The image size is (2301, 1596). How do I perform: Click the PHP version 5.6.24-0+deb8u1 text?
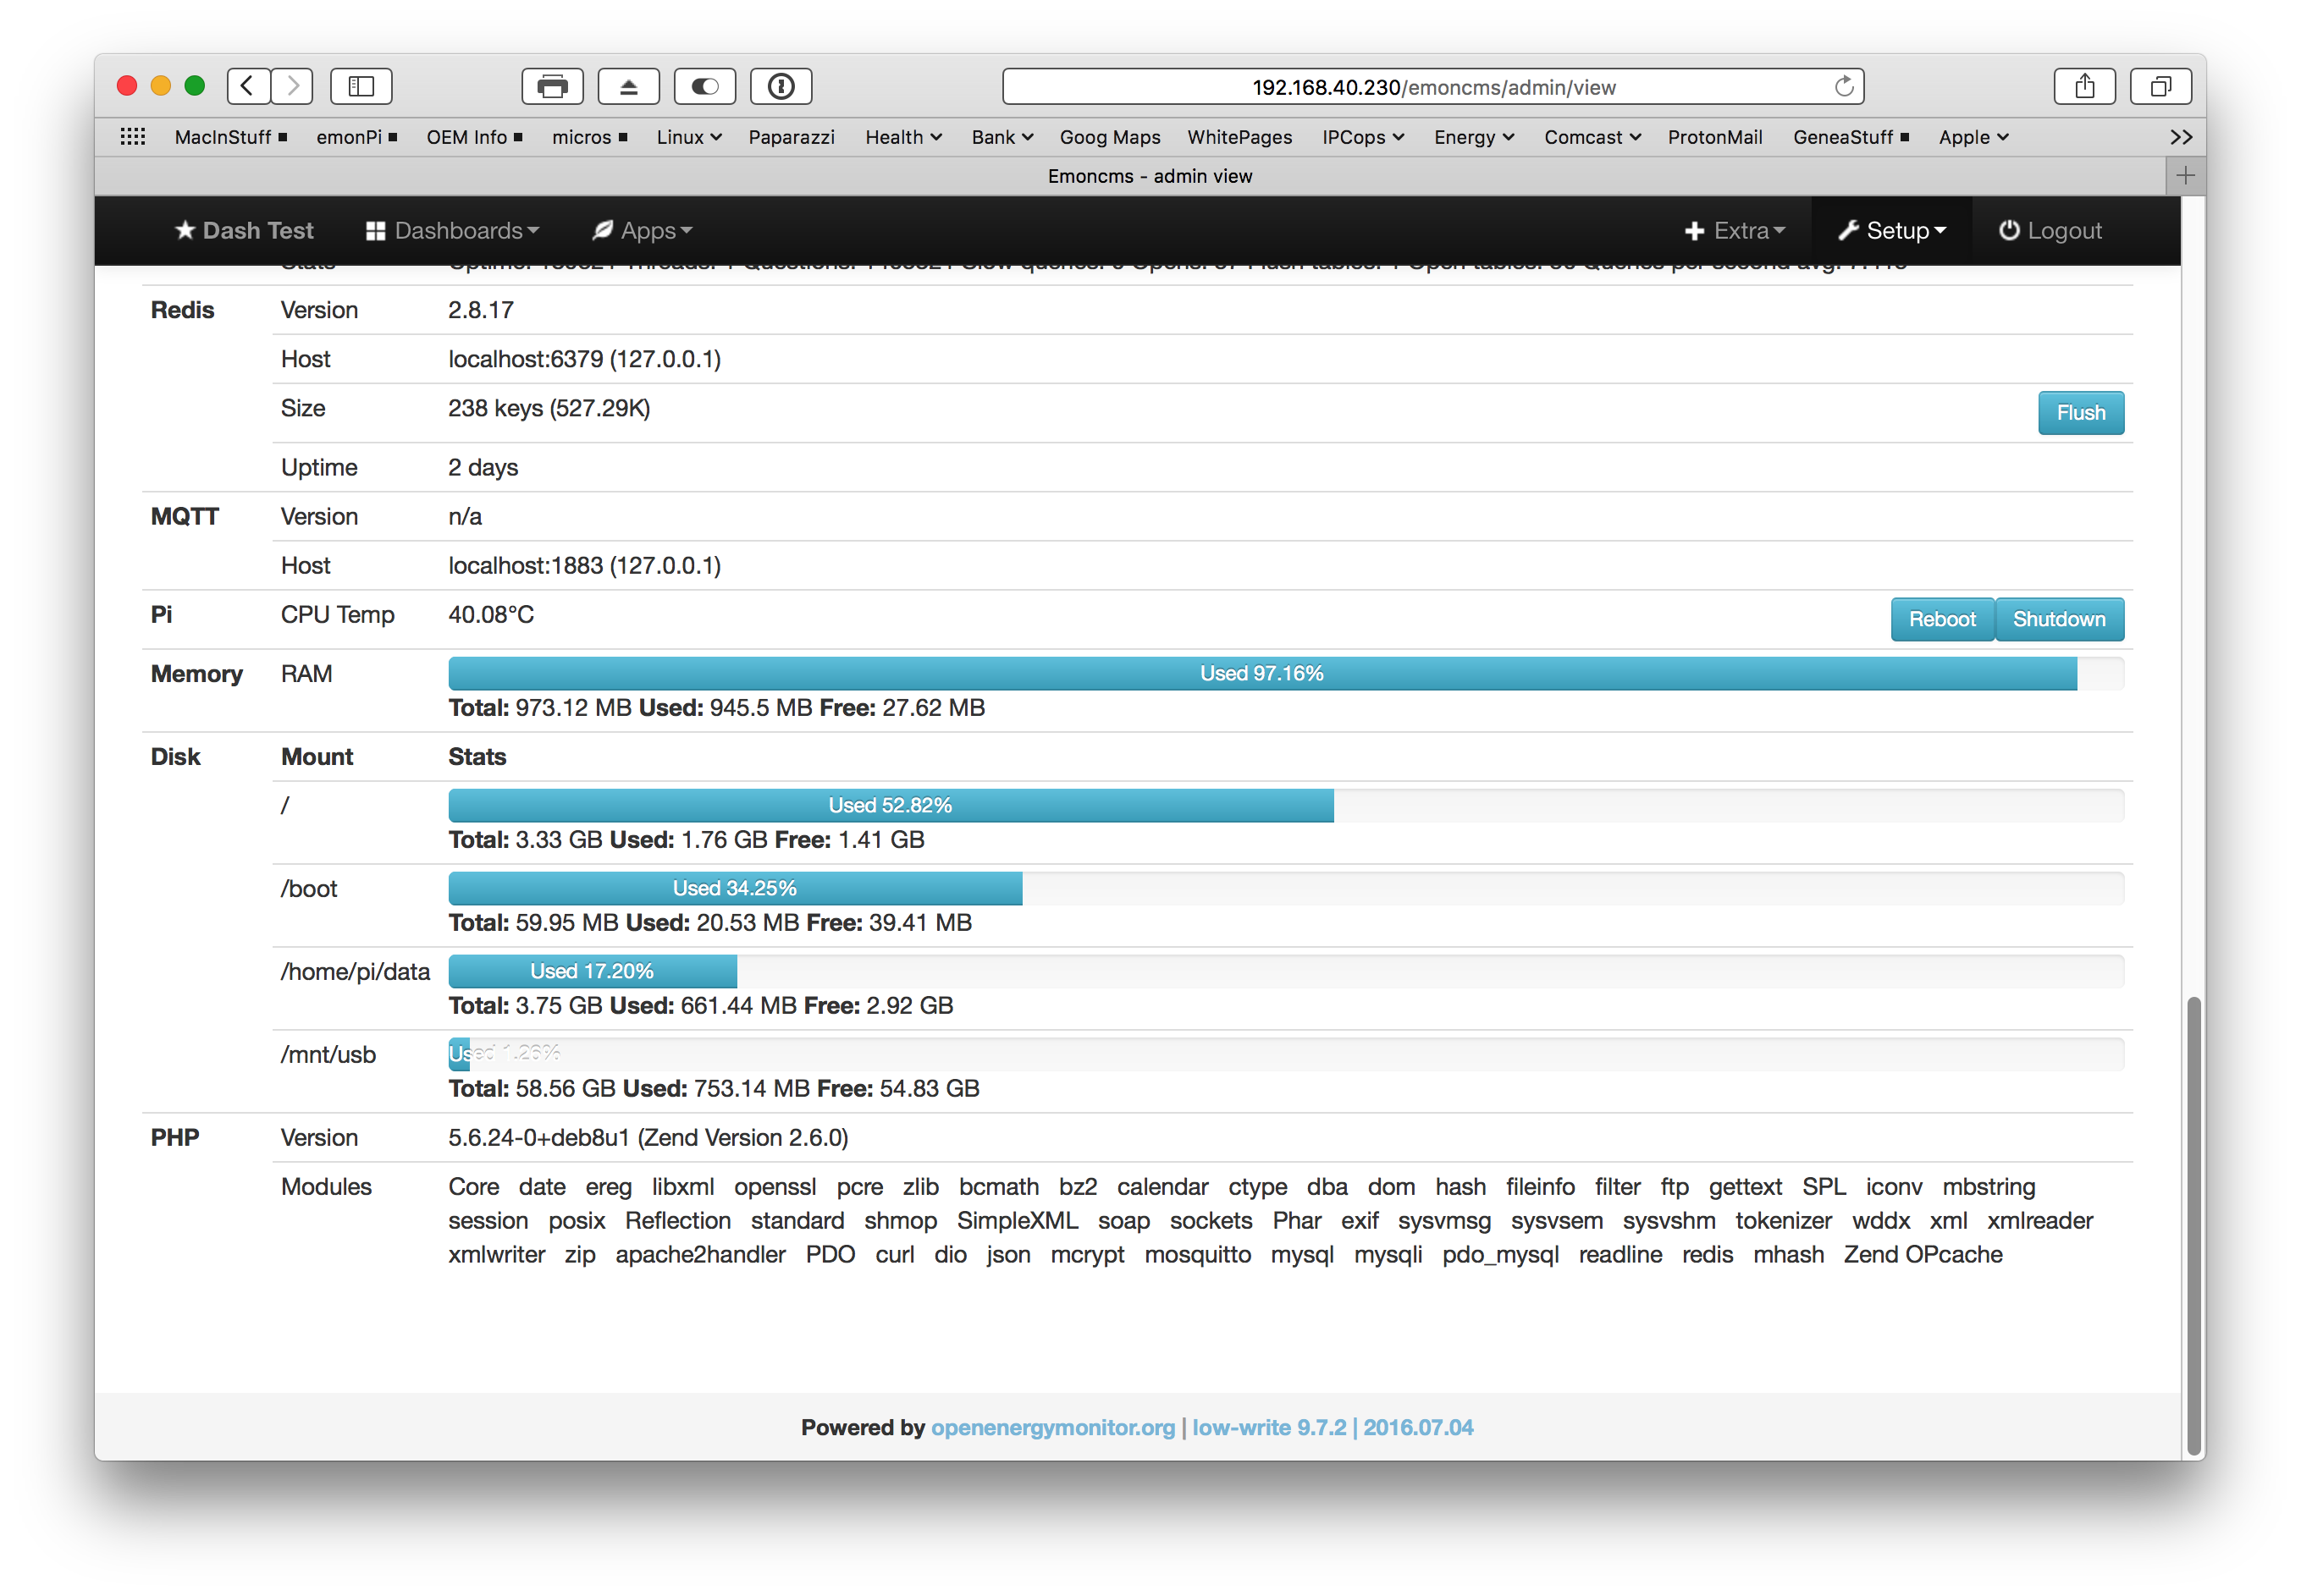click(x=648, y=1138)
